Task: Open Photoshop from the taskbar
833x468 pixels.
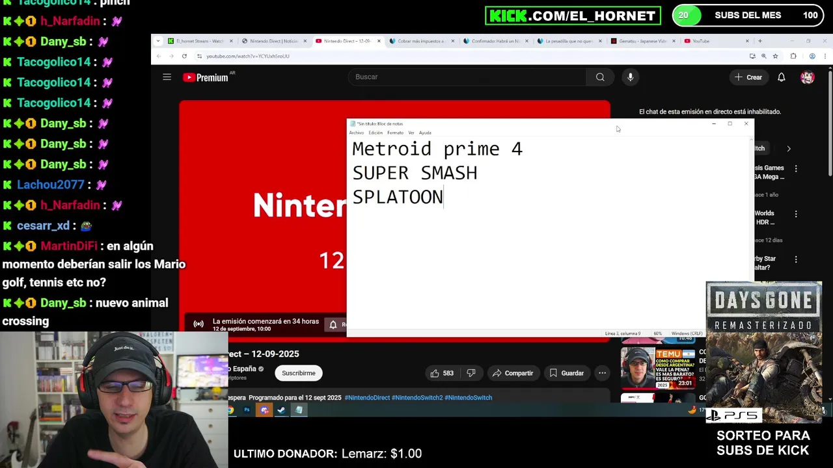Action: [247, 410]
